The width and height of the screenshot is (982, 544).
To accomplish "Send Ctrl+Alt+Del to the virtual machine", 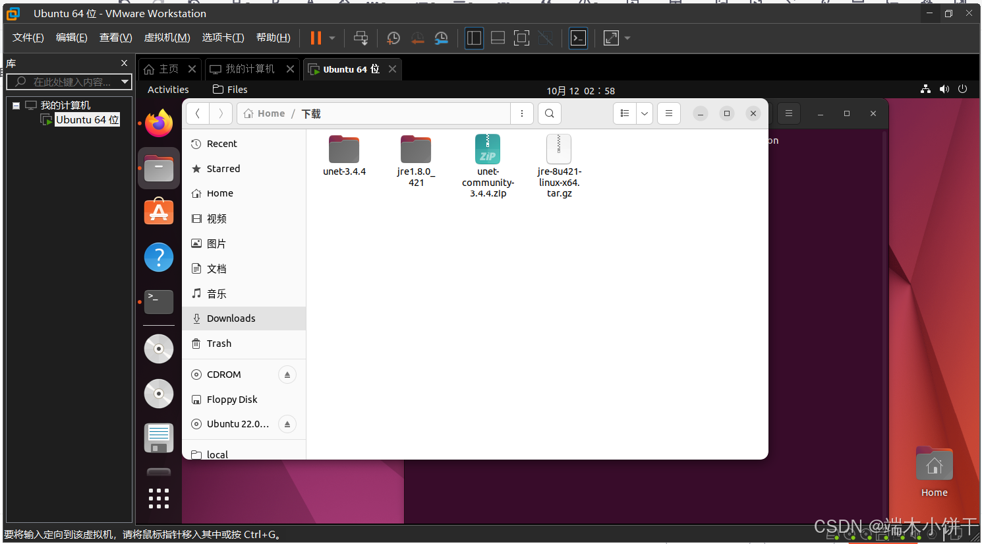I will pos(361,38).
